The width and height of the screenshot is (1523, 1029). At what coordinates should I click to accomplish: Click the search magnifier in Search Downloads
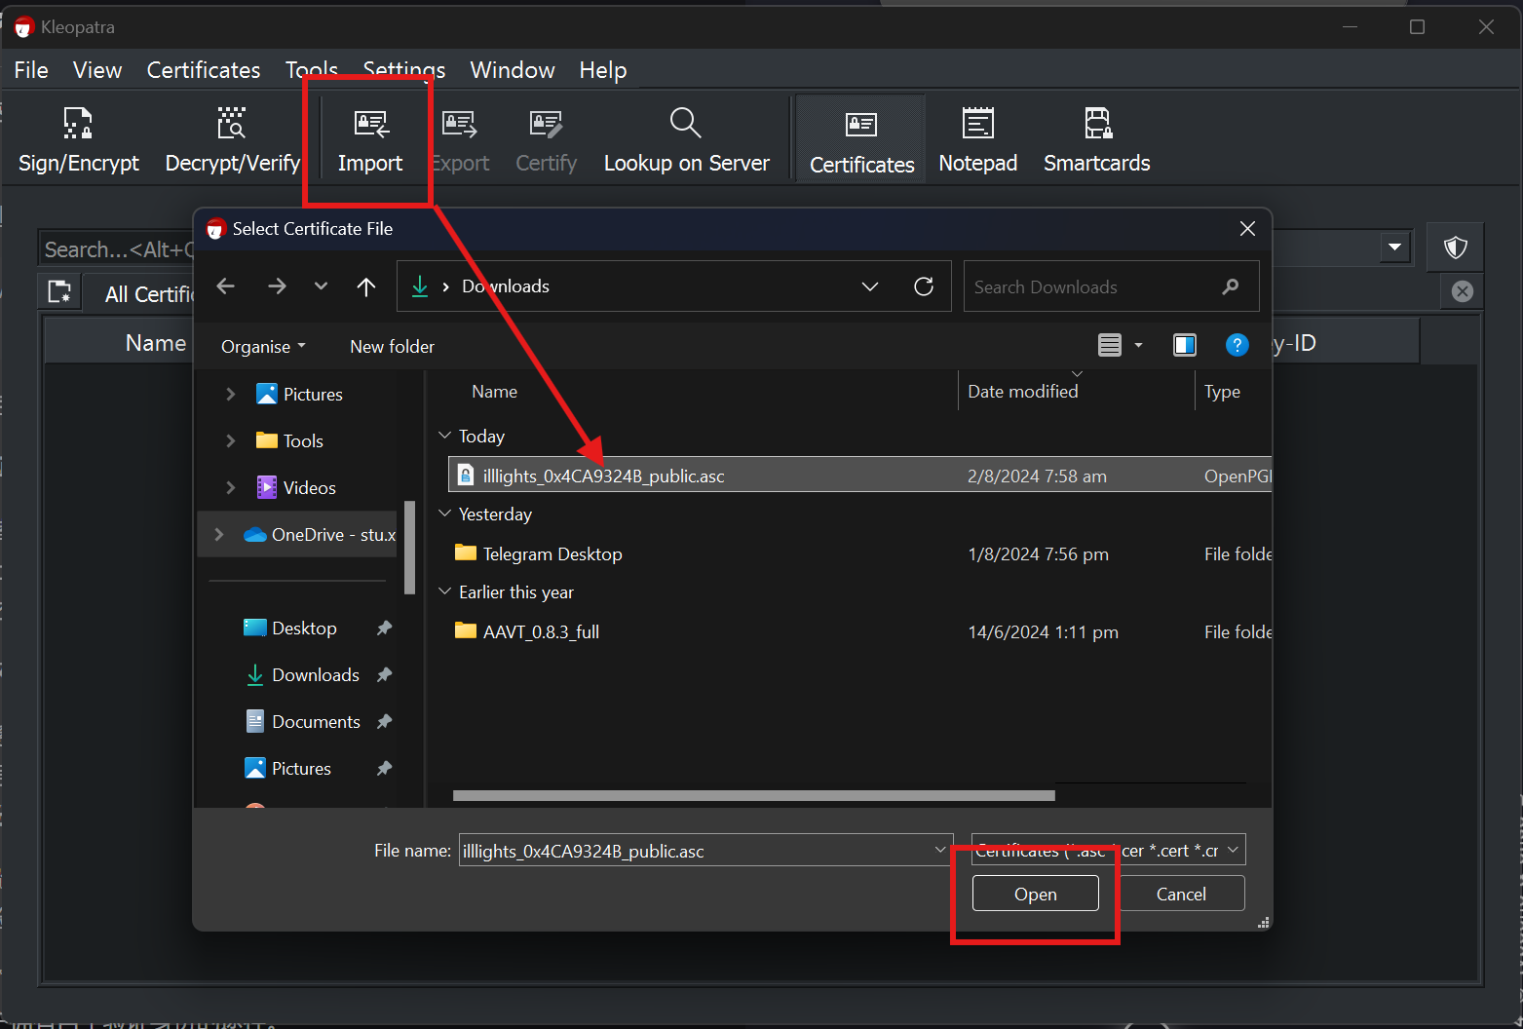(1231, 286)
